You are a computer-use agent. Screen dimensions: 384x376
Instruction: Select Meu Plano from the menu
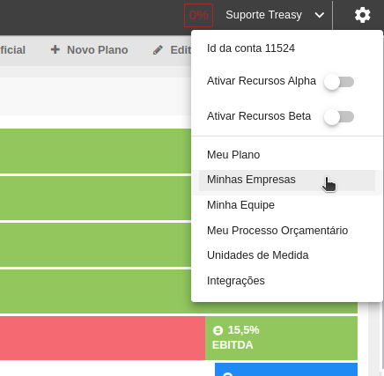coord(233,155)
